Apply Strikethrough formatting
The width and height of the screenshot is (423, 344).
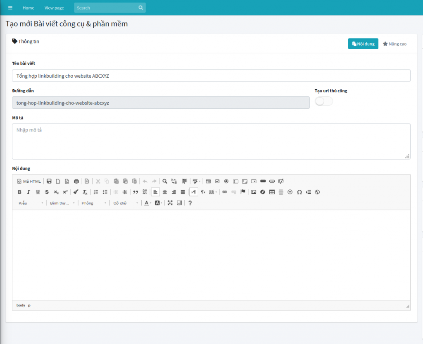point(47,192)
